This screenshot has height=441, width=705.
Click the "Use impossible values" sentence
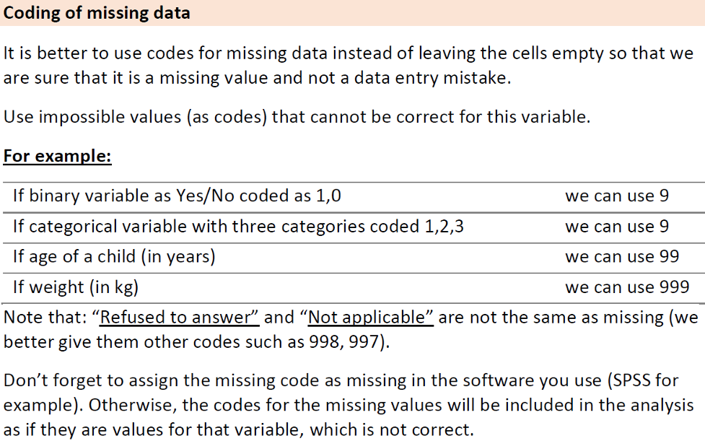pyautogui.click(x=297, y=116)
